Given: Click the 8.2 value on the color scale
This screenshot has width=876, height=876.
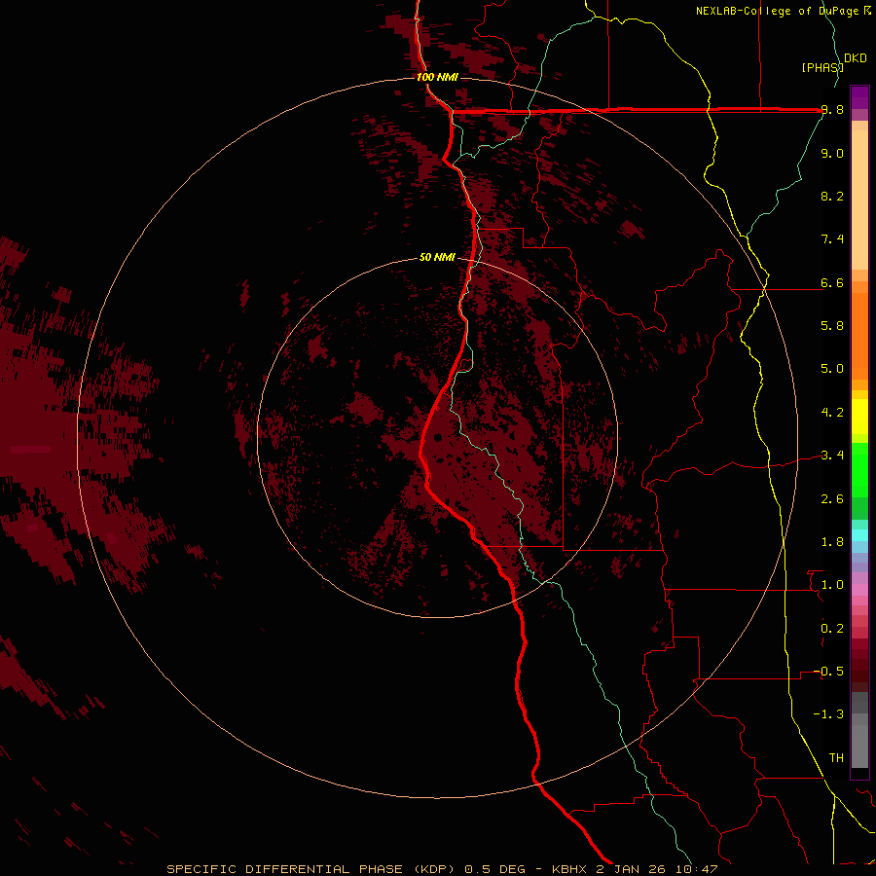Looking at the screenshot, I should coord(832,196).
